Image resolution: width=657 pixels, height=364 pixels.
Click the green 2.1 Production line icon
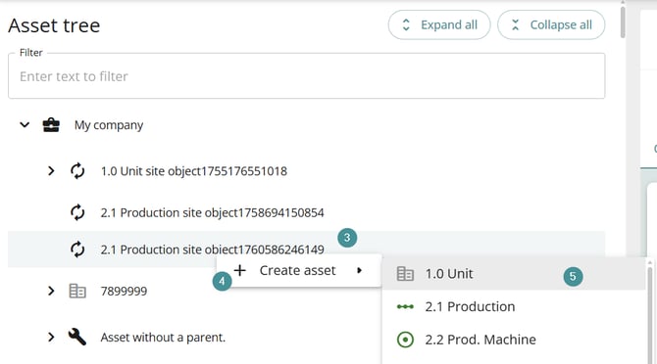click(405, 306)
